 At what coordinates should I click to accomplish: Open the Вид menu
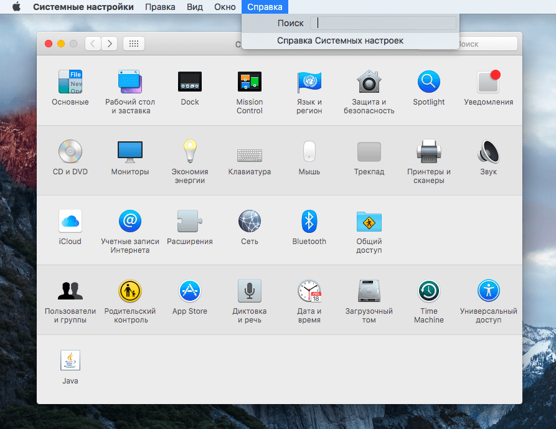point(195,7)
